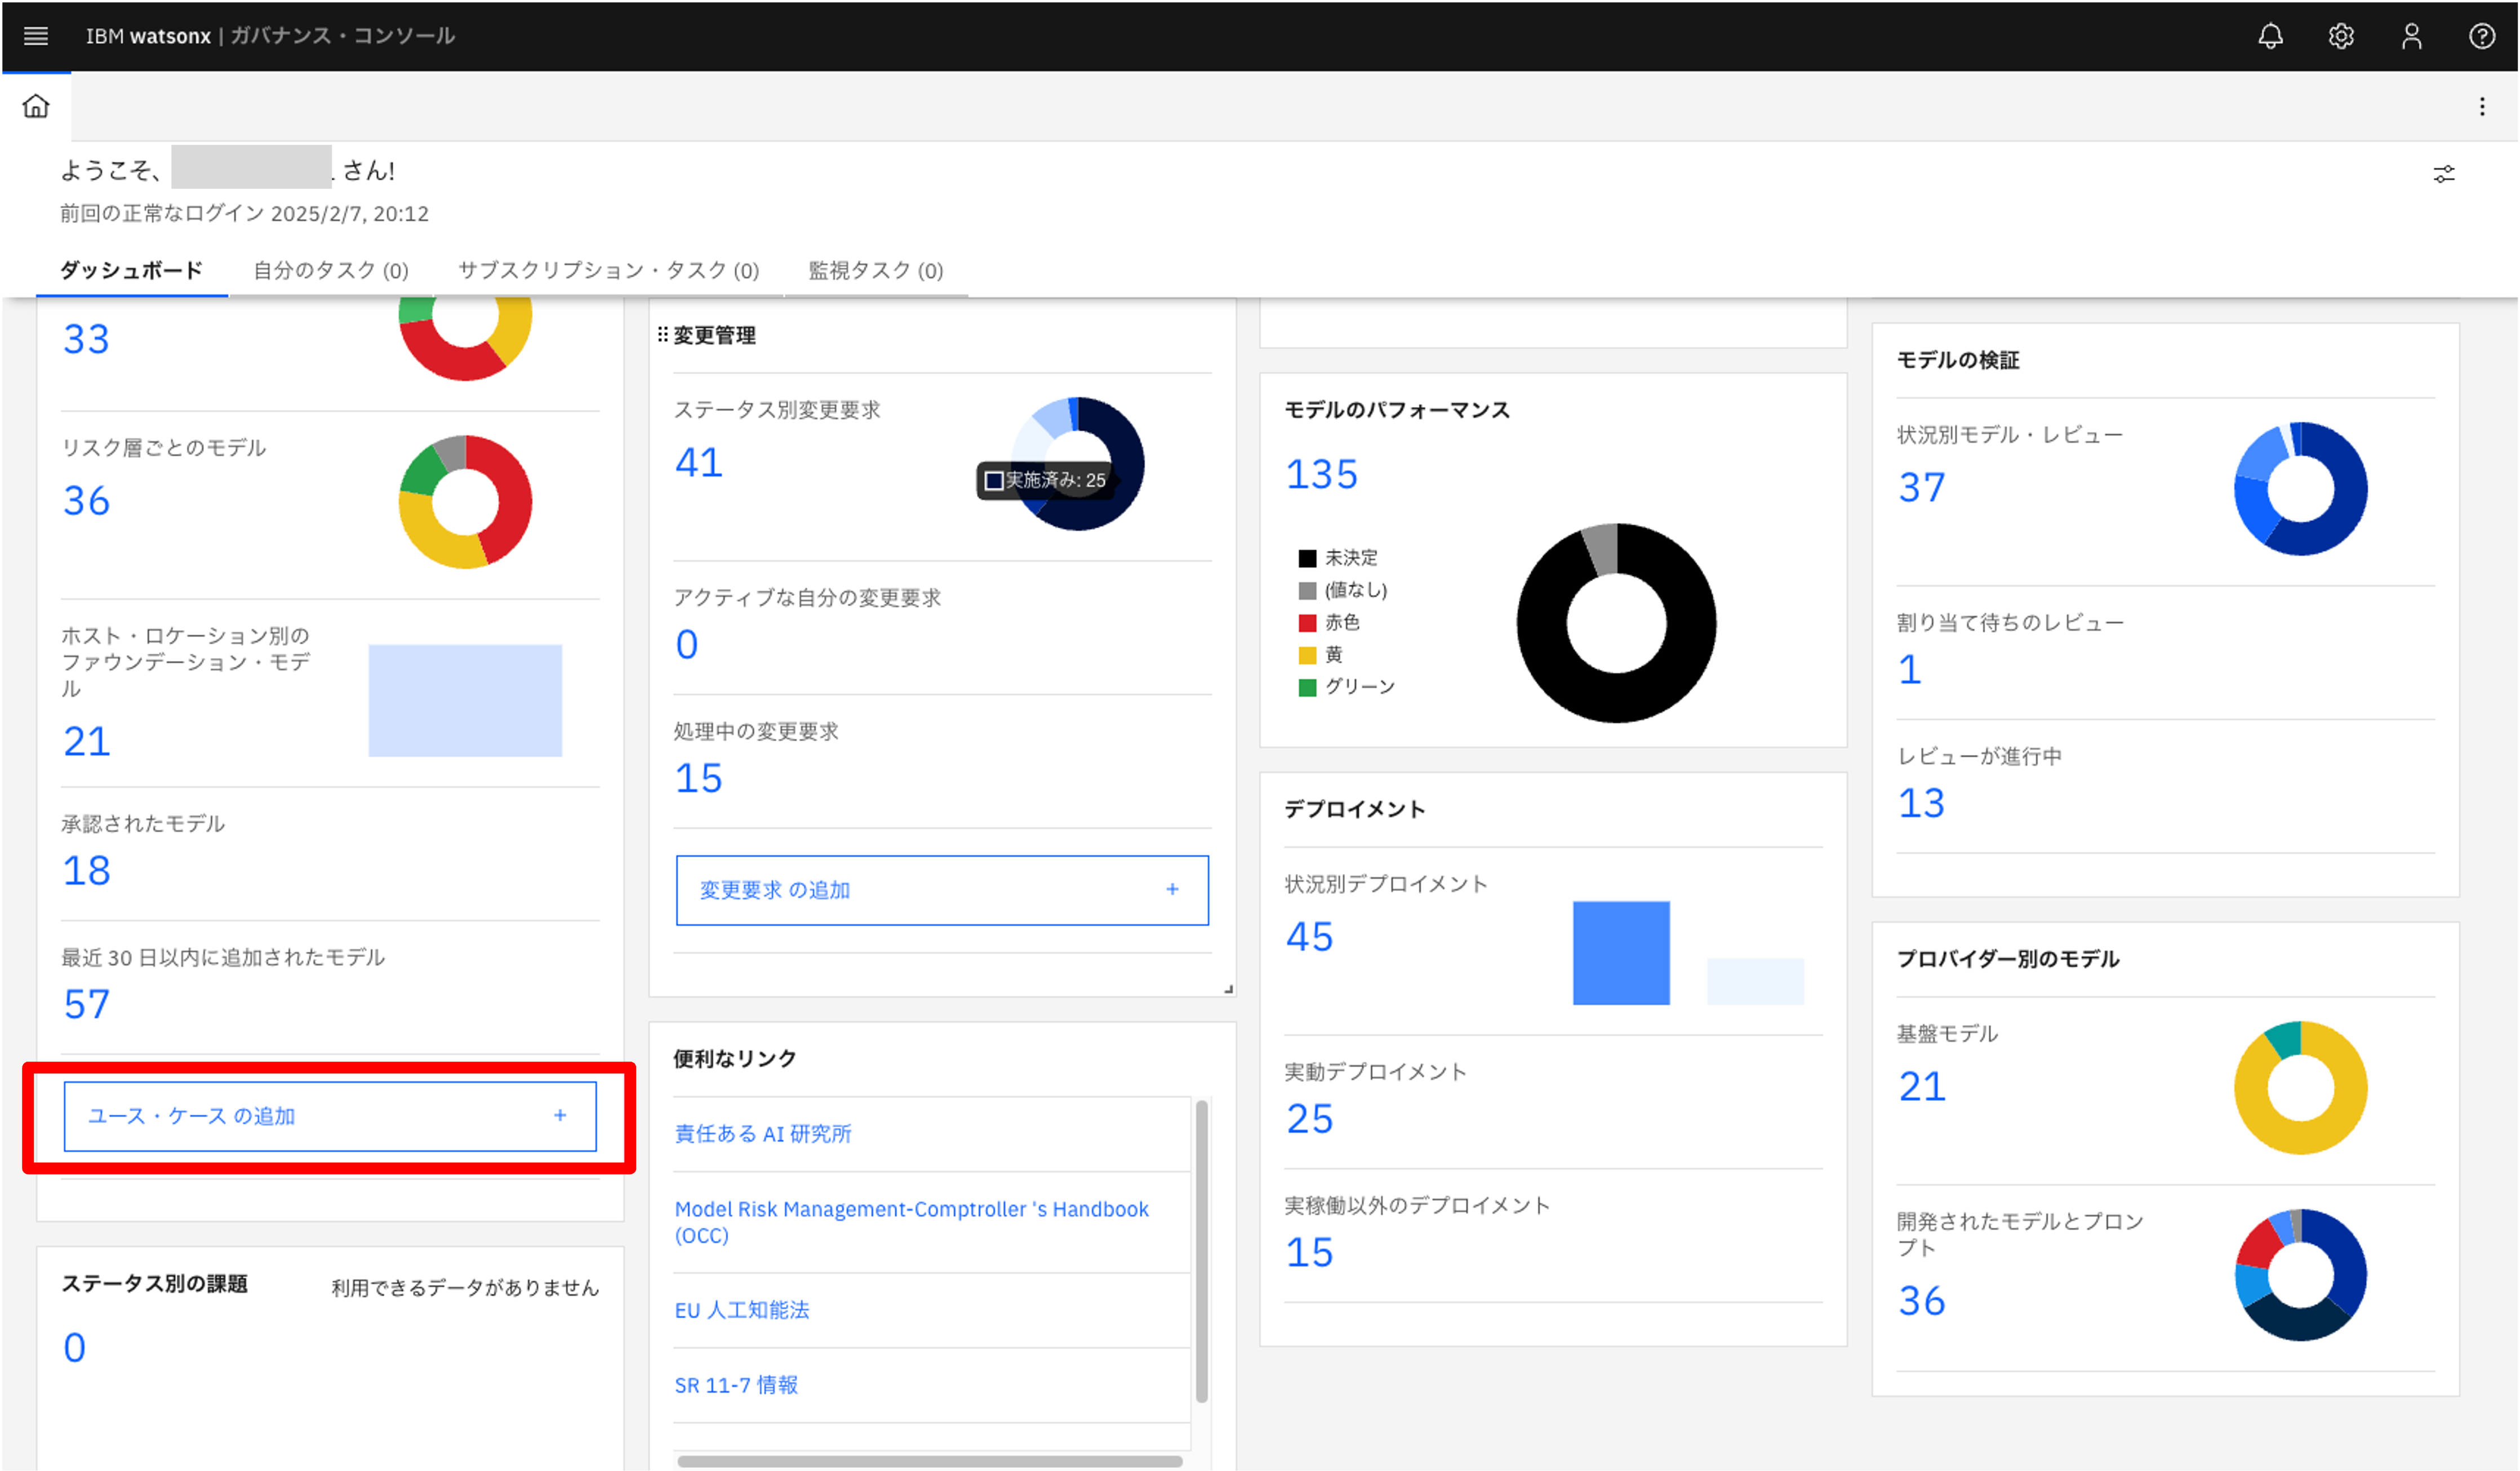The image size is (2520, 1471).
Task: Click the 便利なリンク vertical scrollbar
Action: [1201, 1249]
